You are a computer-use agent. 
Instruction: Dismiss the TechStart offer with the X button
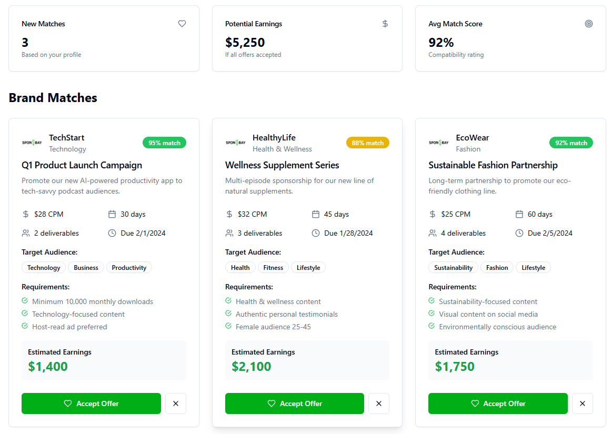pos(175,403)
